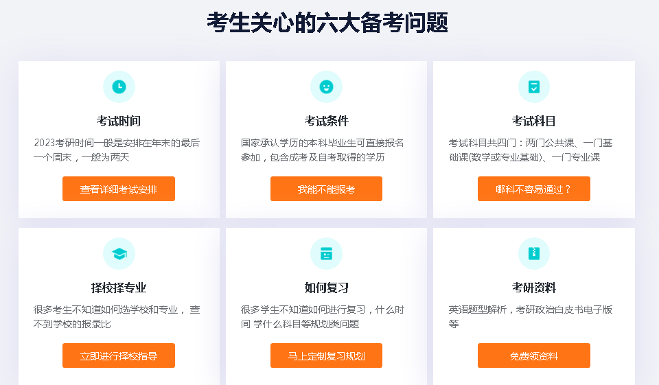Click the booklet icon above 考研资料
The image size is (659, 385).
click(534, 253)
